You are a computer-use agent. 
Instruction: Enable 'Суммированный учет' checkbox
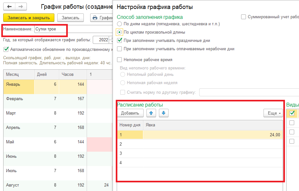[244, 17]
